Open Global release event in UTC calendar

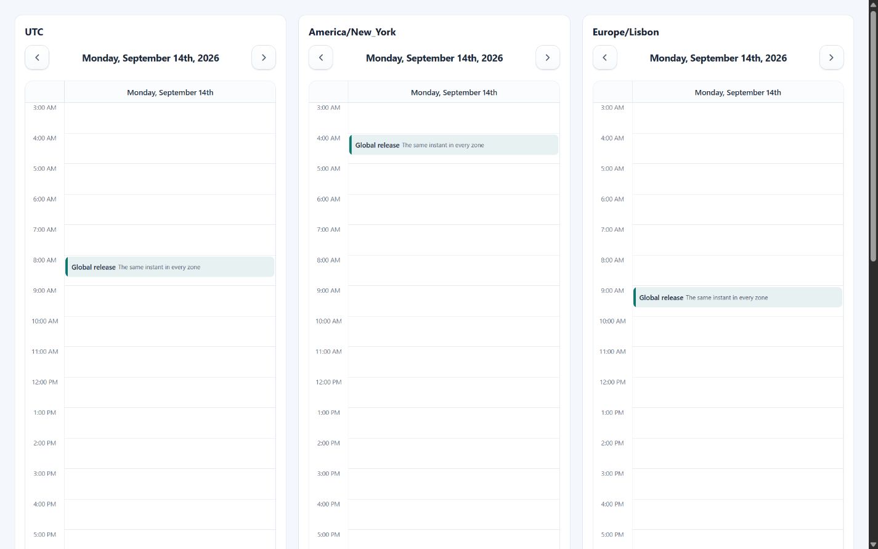click(170, 267)
